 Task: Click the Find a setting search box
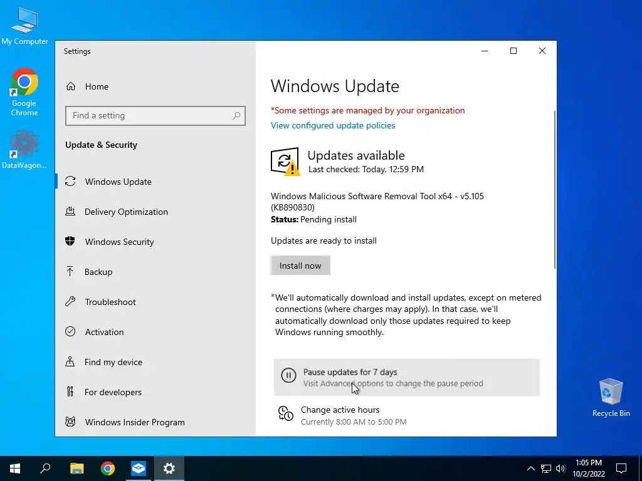point(155,116)
